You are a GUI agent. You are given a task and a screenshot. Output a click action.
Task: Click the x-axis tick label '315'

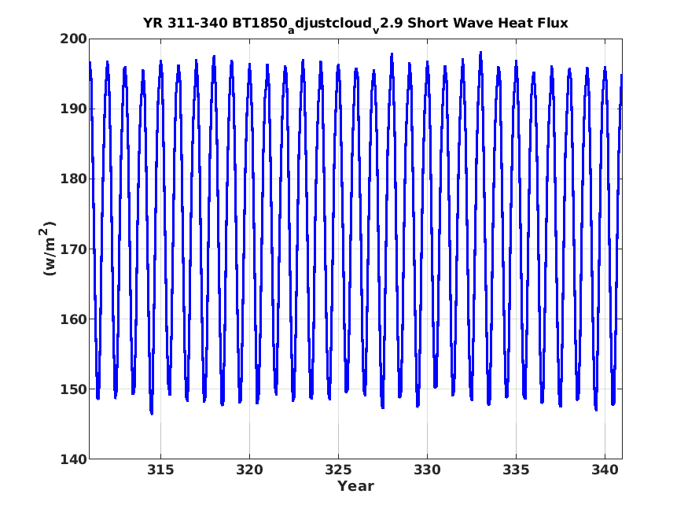click(160, 470)
